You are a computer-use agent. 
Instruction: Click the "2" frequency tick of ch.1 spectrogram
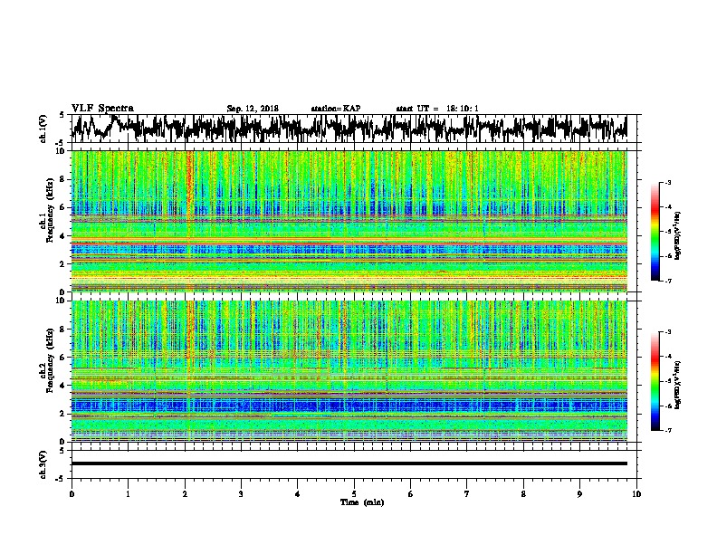pos(63,263)
